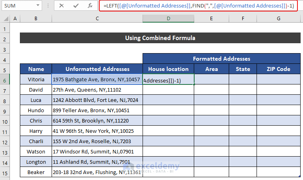Select row 6 header
The width and height of the screenshot is (303, 180).
(x=6, y=79)
